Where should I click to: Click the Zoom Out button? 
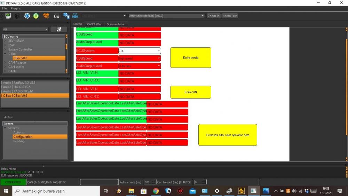pos(230,16)
